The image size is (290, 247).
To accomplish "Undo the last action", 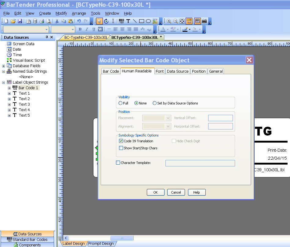I will click(x=79, y=21).
